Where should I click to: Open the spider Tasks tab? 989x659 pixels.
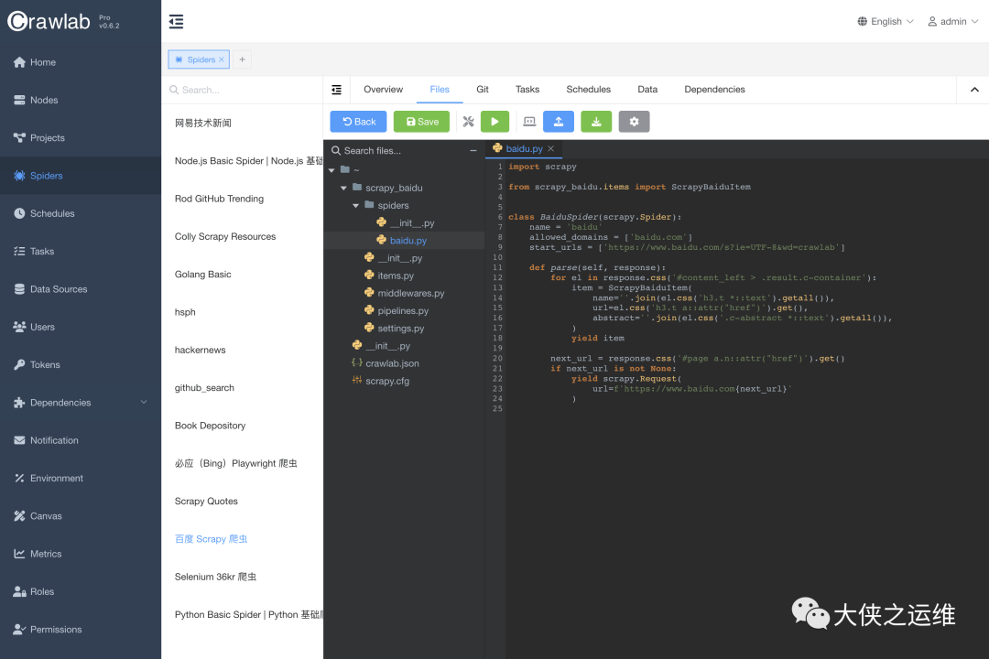click(x=527, y=90)
